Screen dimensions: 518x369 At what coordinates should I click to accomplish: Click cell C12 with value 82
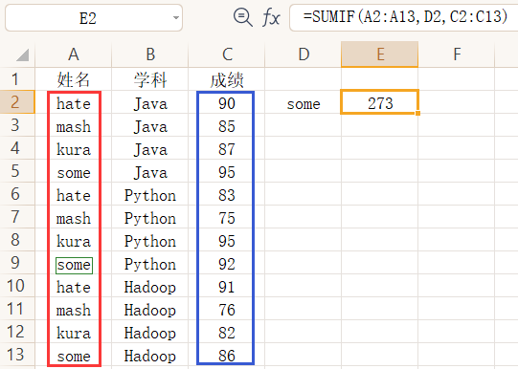coord(227,333)
